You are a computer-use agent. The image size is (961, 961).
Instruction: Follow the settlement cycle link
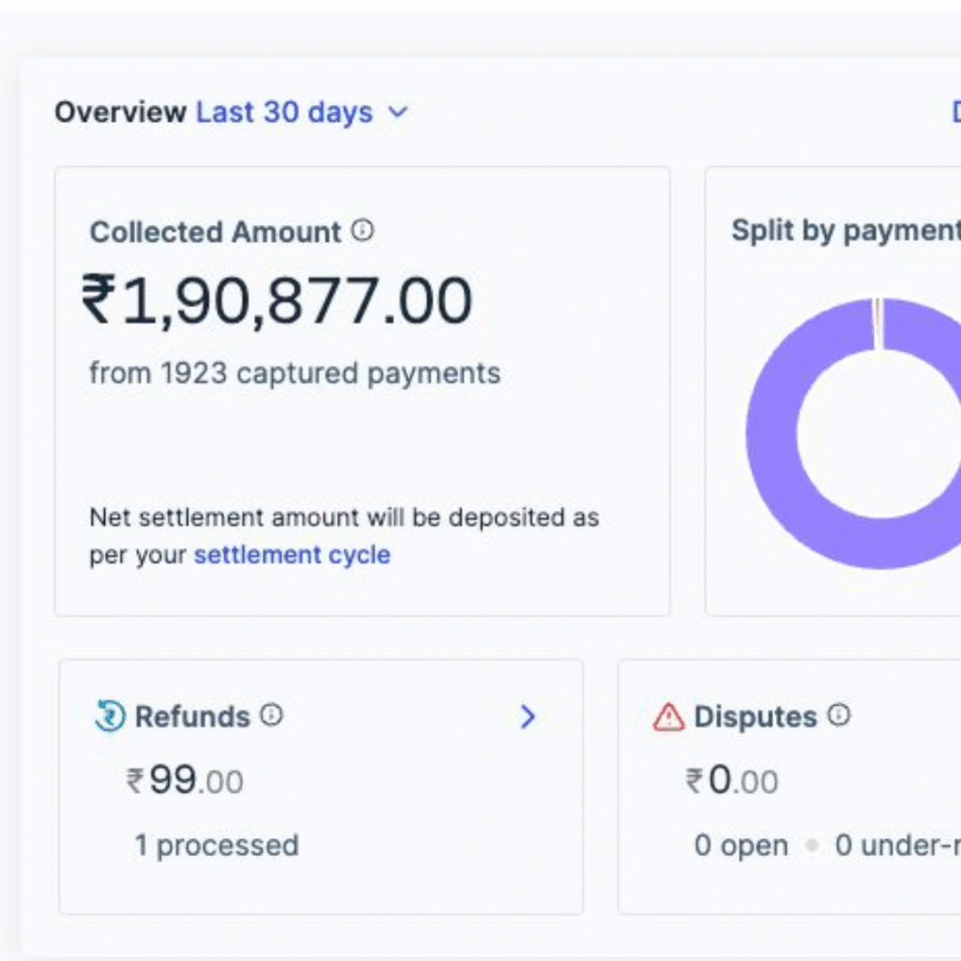coord(292,555)
